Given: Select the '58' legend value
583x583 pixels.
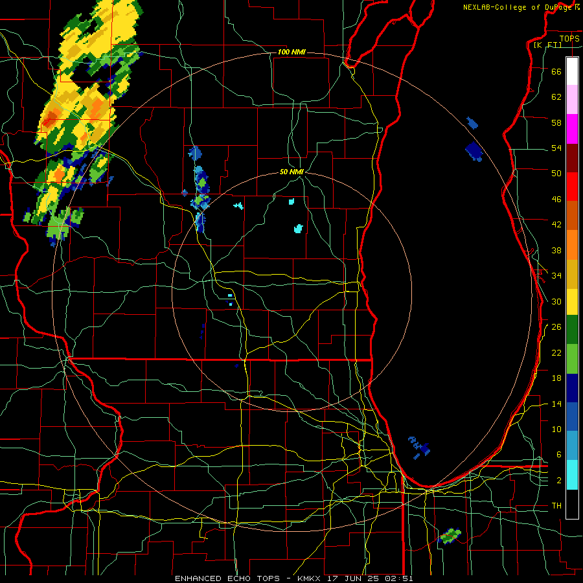Looking at the screenshot, I should click(556, 122).
